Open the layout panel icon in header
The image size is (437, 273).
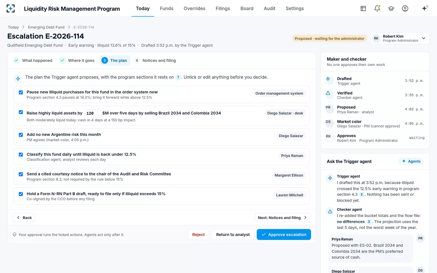(363, 8)
